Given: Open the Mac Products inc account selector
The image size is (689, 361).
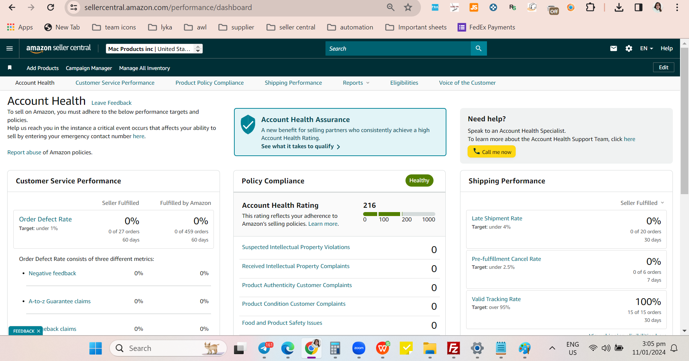Looking at the screenshot, I should (154, 49).
